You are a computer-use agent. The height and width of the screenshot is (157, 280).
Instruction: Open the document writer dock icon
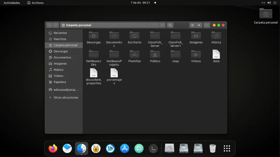click(110, 148)
